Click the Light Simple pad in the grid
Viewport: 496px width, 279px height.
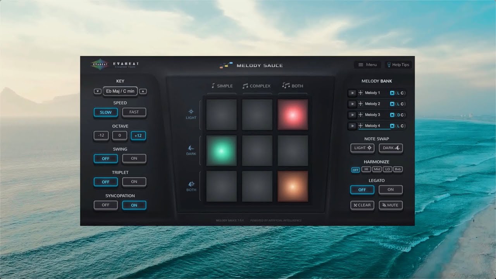(221, 115)
